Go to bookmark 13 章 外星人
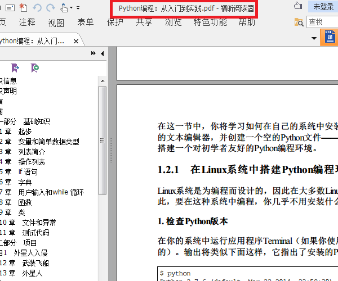The width and height of the screenshot is (338, 281). tap(21, 273)
